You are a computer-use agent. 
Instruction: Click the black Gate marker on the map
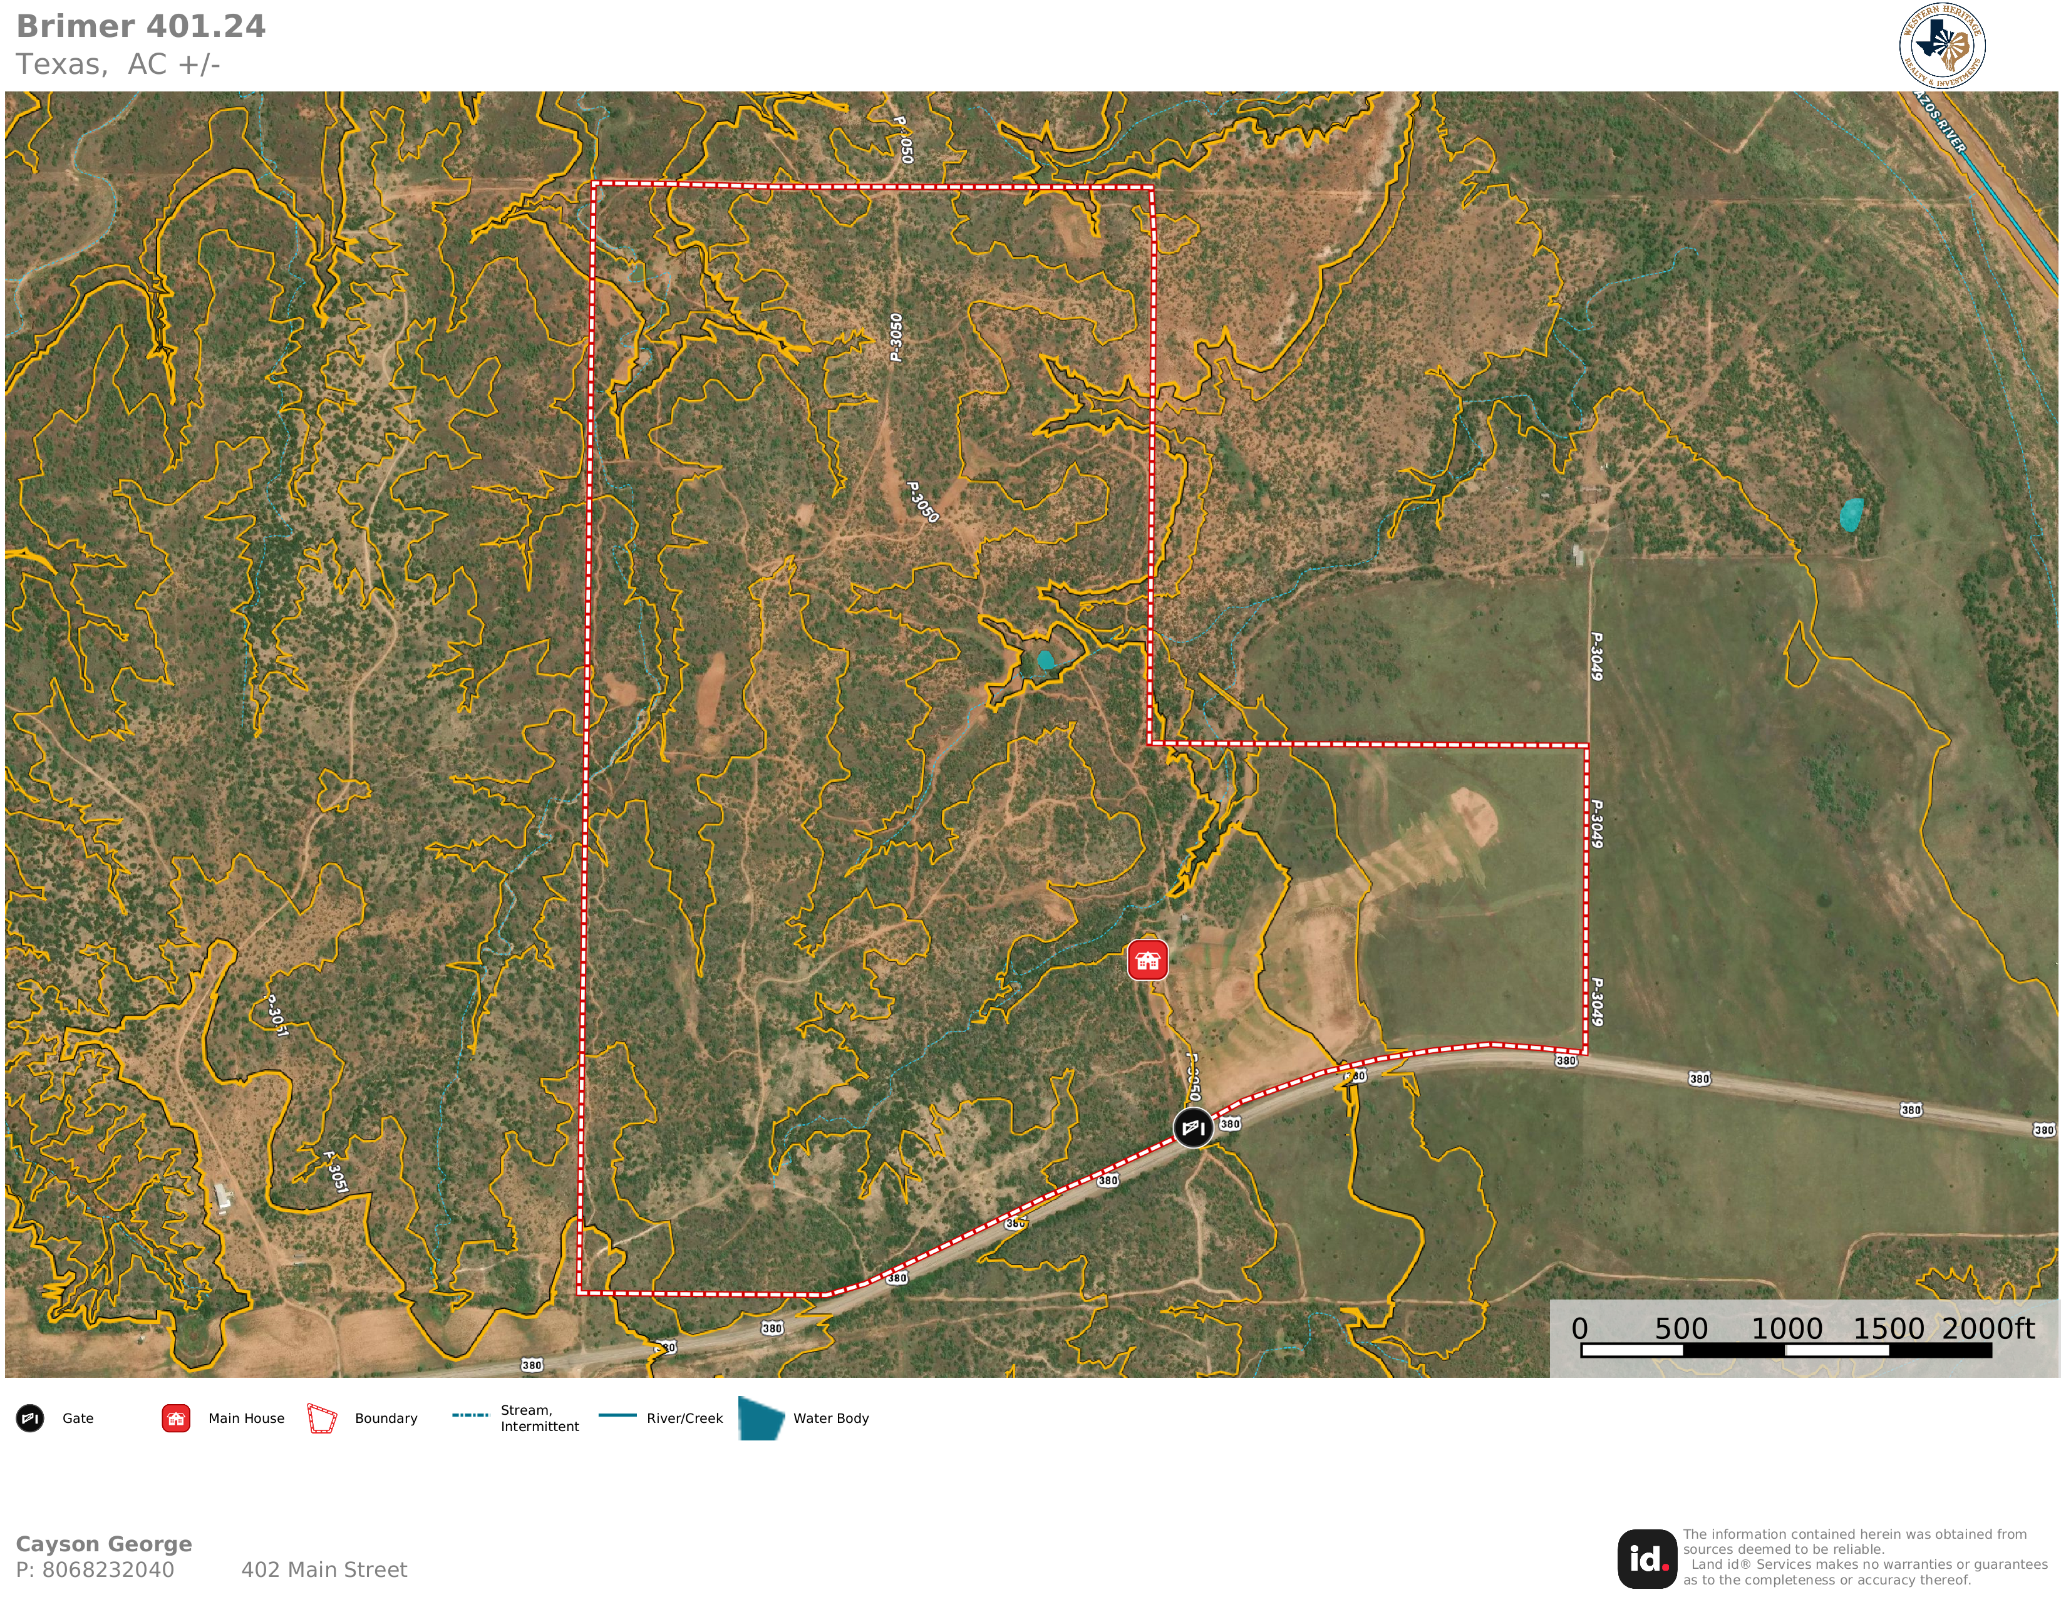(x=1193, y=1128)
